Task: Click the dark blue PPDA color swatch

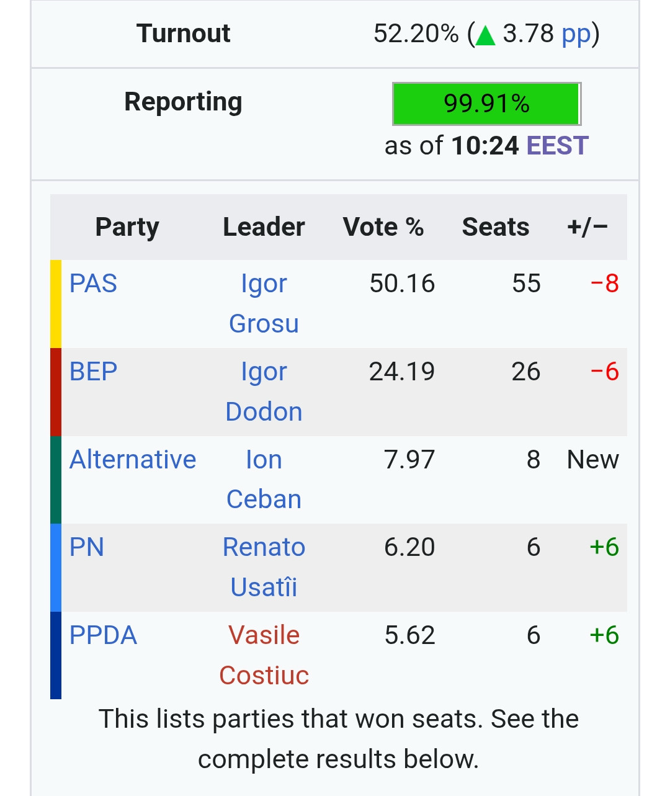Action: click(x=56, y=655)
